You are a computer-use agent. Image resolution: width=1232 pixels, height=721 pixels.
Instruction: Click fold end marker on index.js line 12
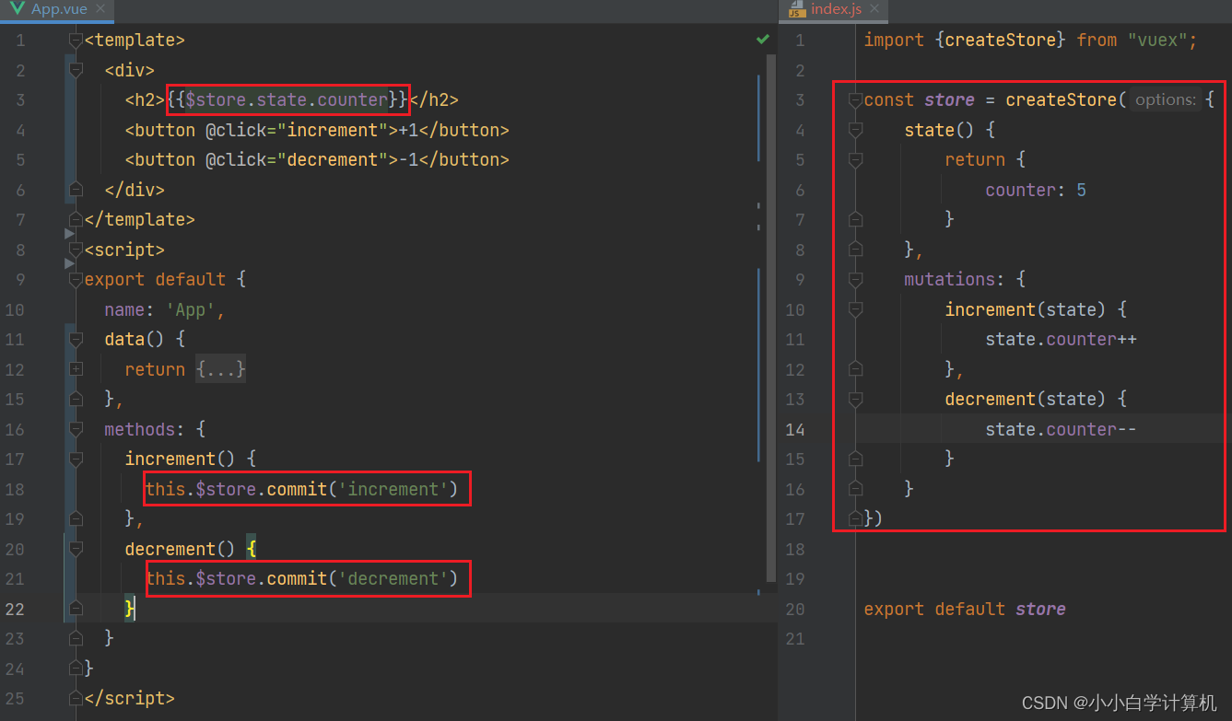click(855, 369)
